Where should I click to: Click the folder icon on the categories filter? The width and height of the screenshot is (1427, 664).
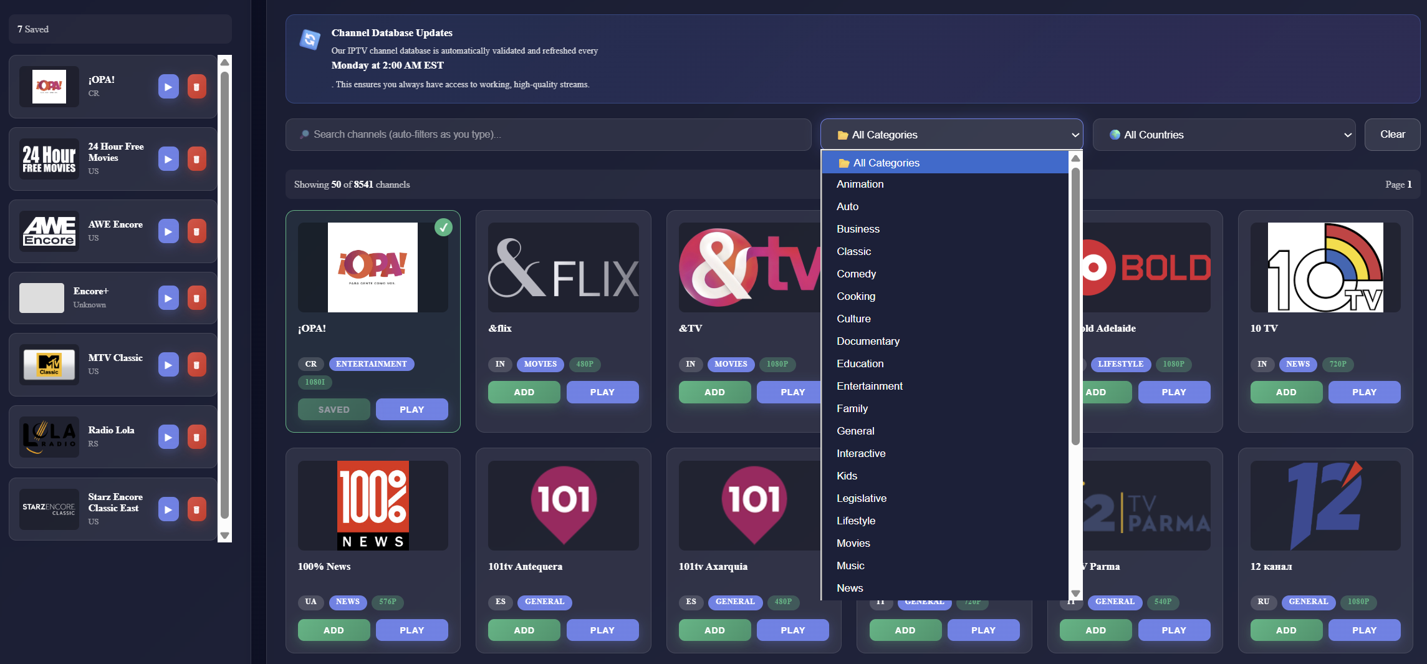click(x=843, y=135)
